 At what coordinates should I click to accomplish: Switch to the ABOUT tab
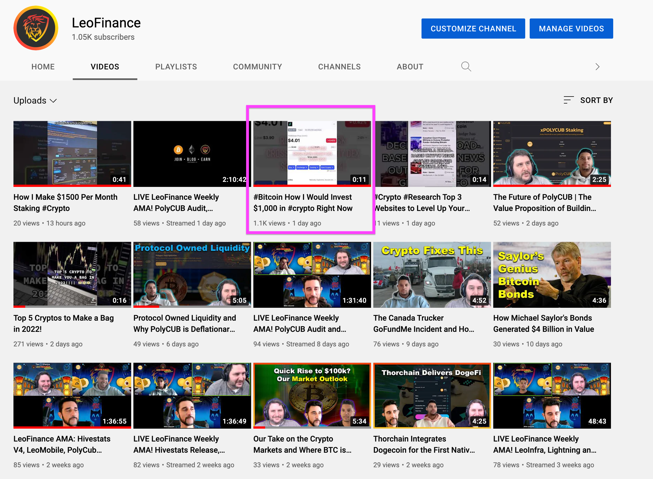[x=410, y=67]
